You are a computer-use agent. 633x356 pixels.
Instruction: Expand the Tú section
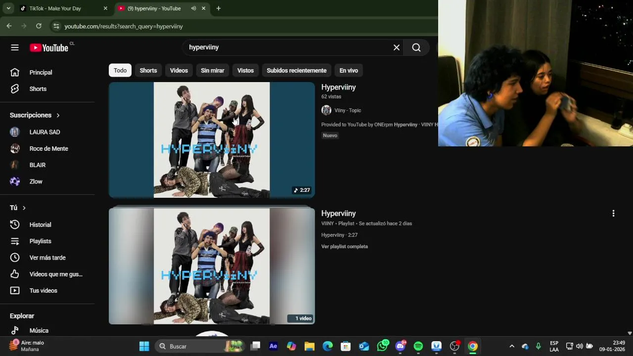[18, 208]
